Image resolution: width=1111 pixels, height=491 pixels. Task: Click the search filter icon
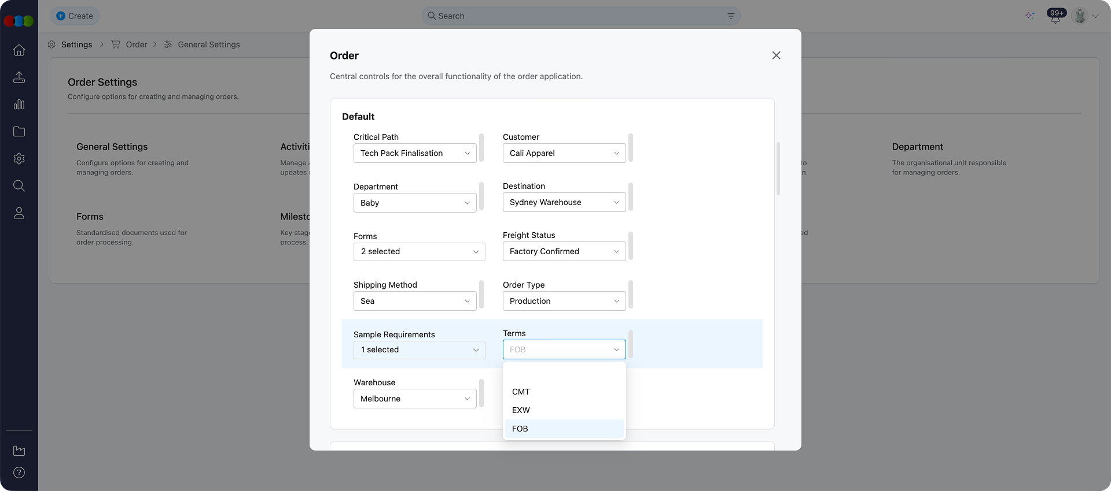pos(731,16)
